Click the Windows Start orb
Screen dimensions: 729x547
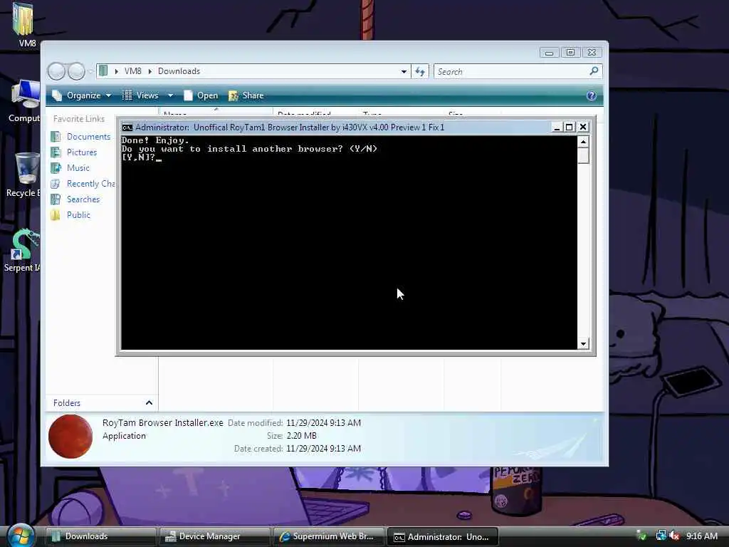pyautogui.click(x=21, y=536)
